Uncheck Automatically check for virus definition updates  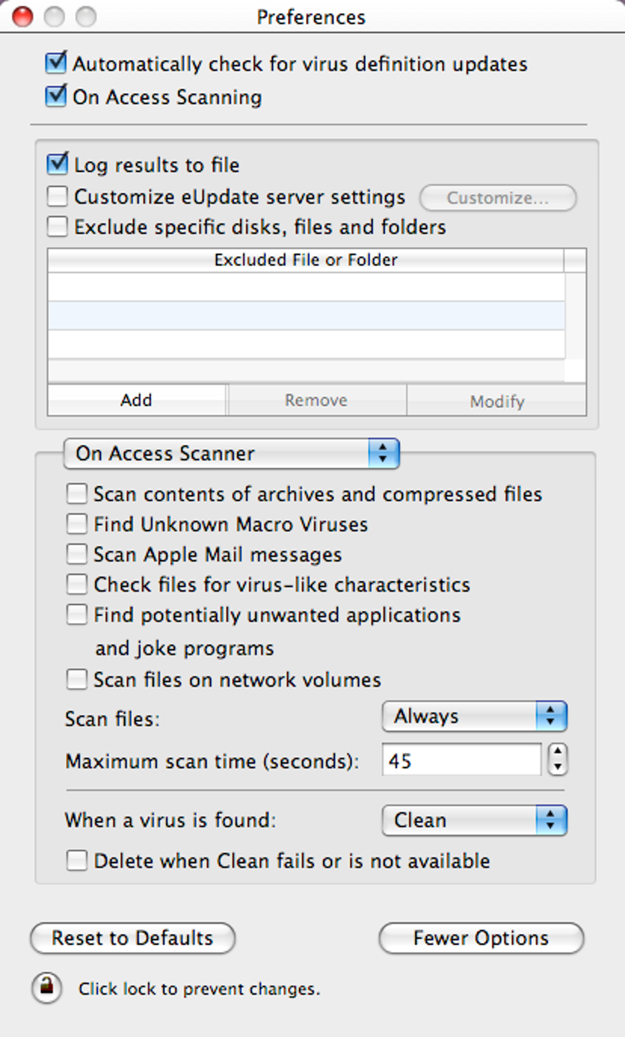(56, 63)
